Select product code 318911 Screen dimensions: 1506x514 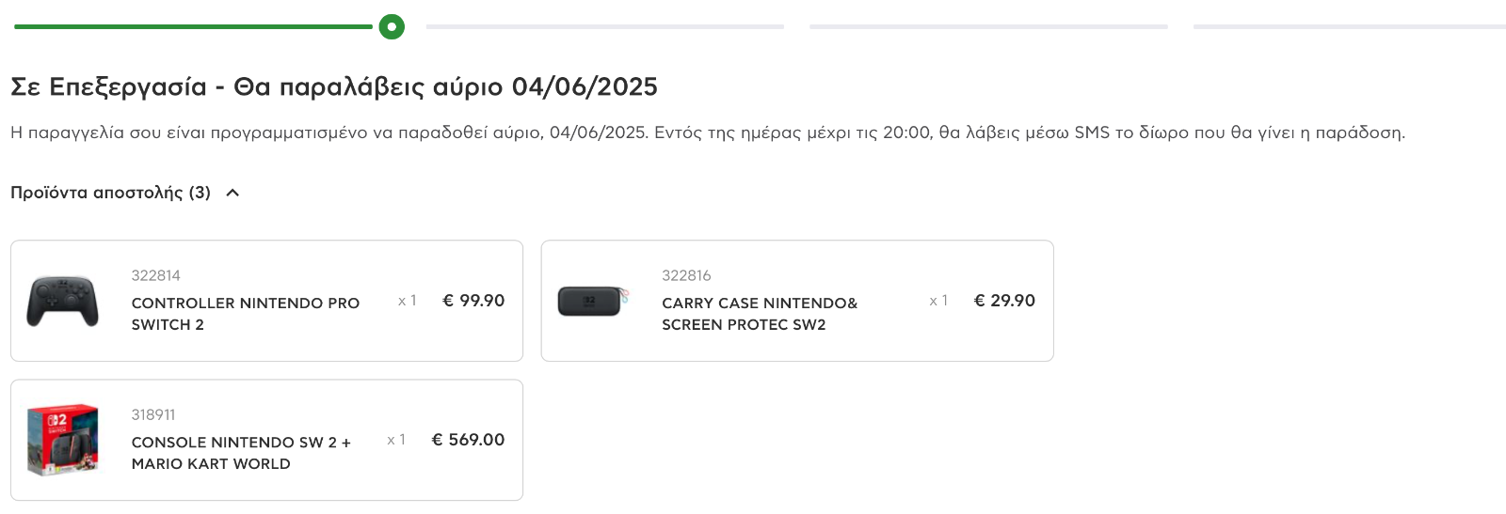[x=153, y=414]
